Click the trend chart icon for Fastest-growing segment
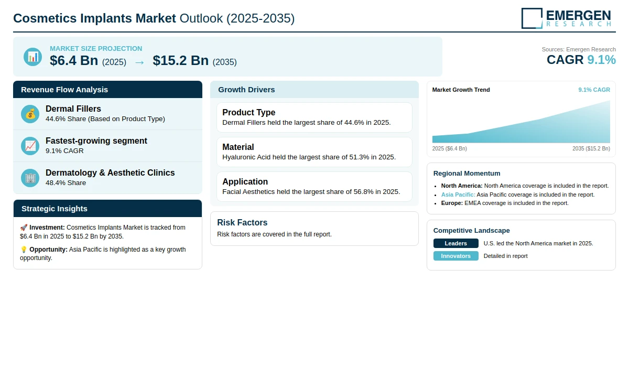 pyautogui.click(x=30, y=146)
